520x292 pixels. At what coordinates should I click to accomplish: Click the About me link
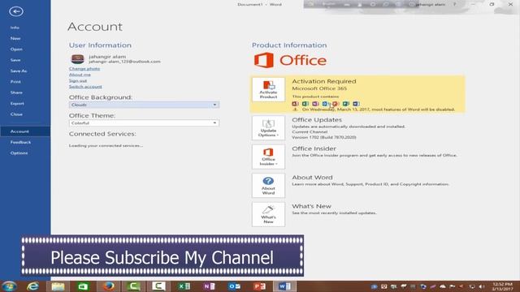[x=80, y=75]
